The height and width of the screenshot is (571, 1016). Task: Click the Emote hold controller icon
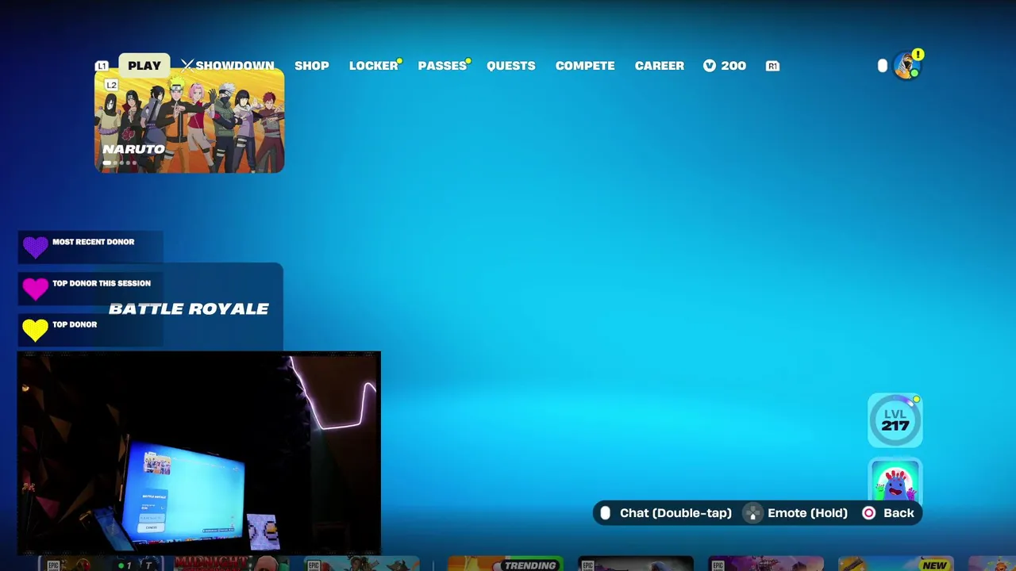752,513
